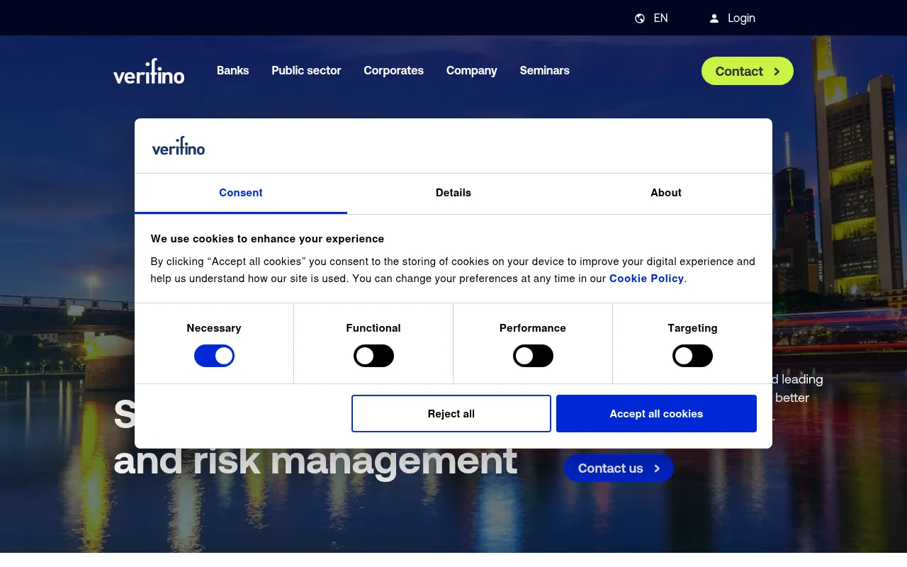This screenshot has width=907, height=567.
Task: Click Accept all cookies button
Action: point(656,414)
